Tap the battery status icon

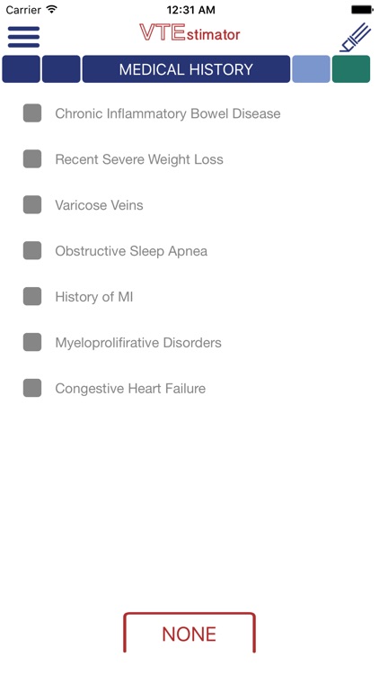pyautogui.click(x=362, y=9)
